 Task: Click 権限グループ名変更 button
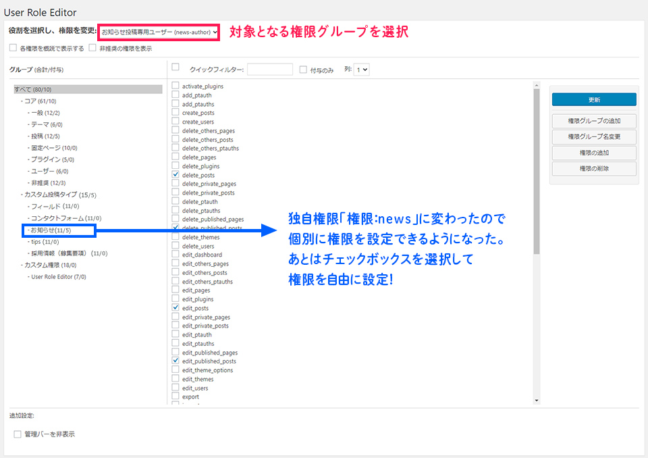point(594,137)
